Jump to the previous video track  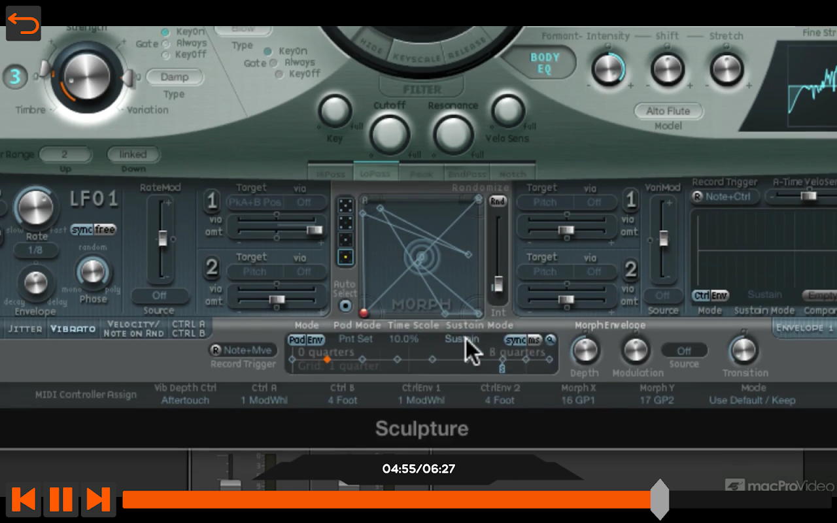[24, 500]
